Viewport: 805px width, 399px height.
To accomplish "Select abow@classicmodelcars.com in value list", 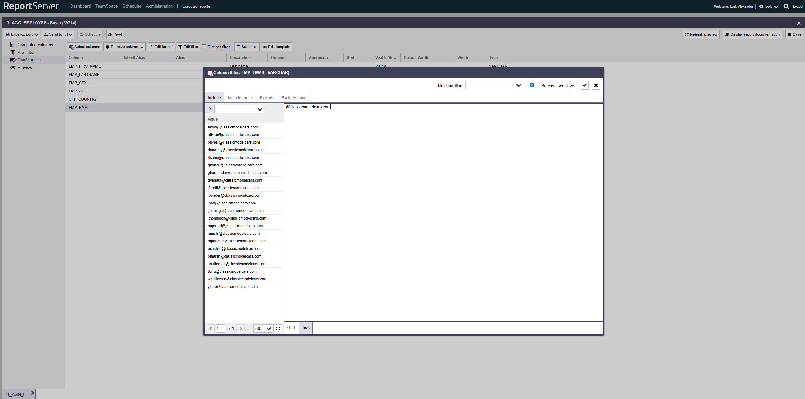I will click(233, 127).
